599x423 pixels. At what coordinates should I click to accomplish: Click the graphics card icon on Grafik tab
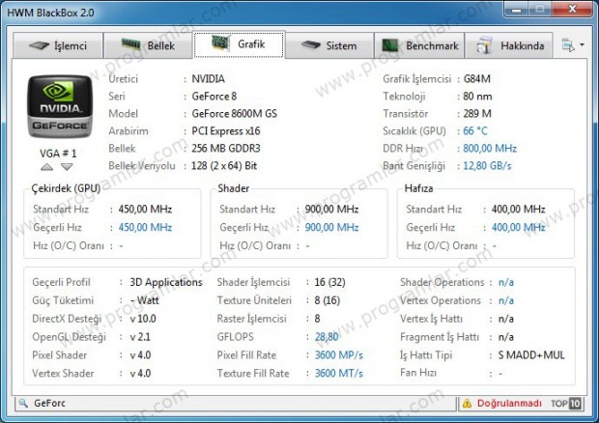[x=221, y=42]
